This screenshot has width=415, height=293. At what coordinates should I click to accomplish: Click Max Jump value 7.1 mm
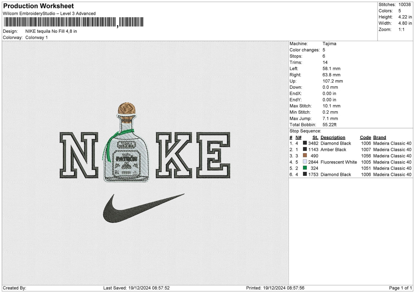coord(330,118)
